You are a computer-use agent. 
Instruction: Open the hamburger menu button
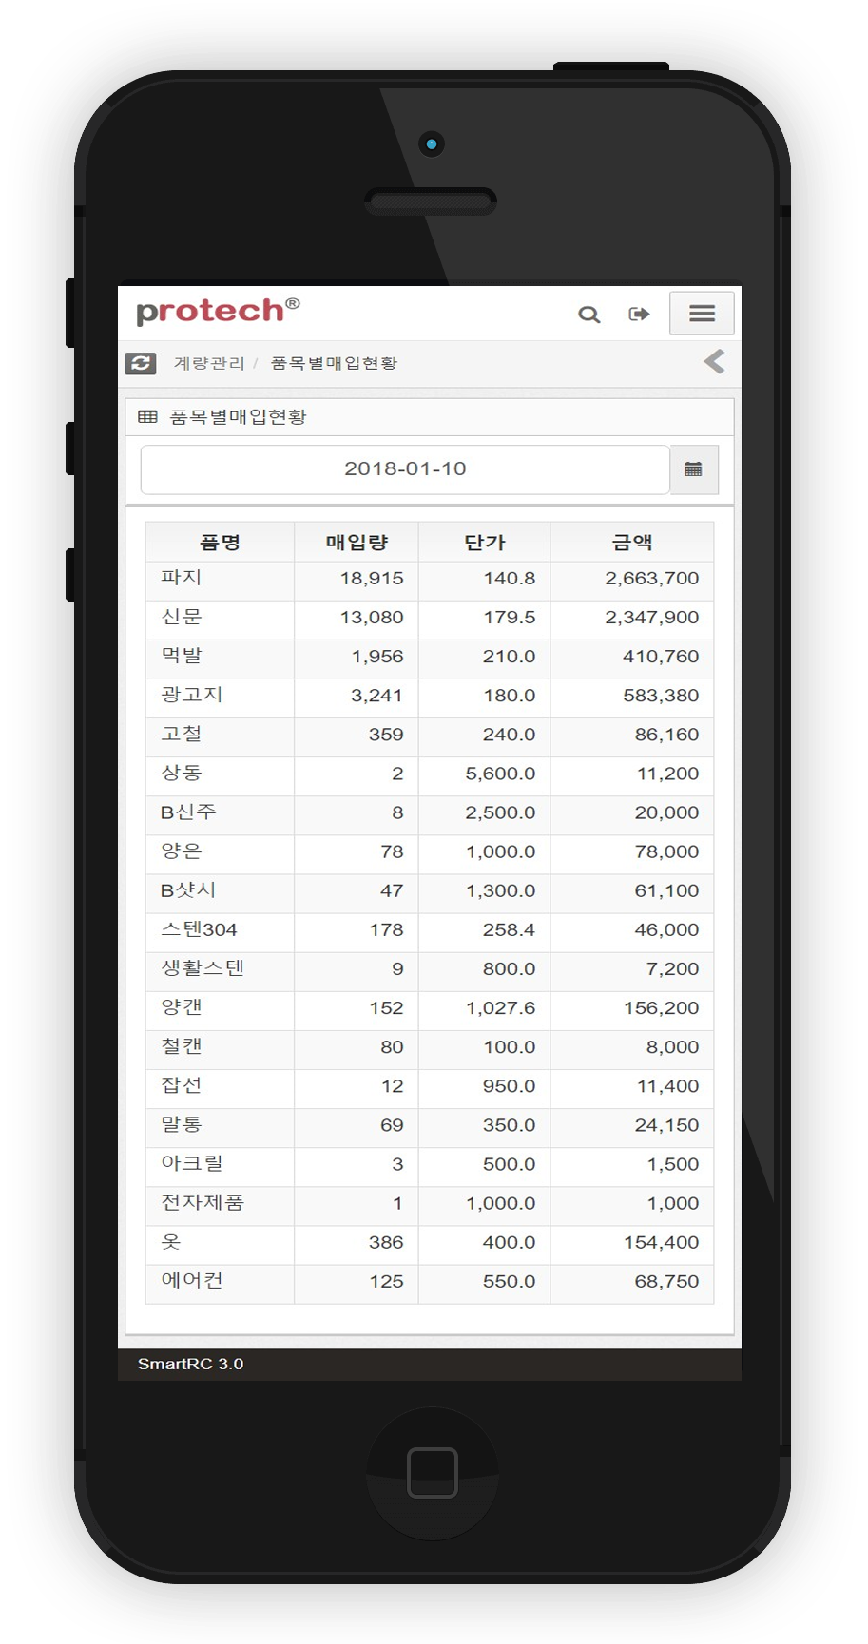(702, 313)
